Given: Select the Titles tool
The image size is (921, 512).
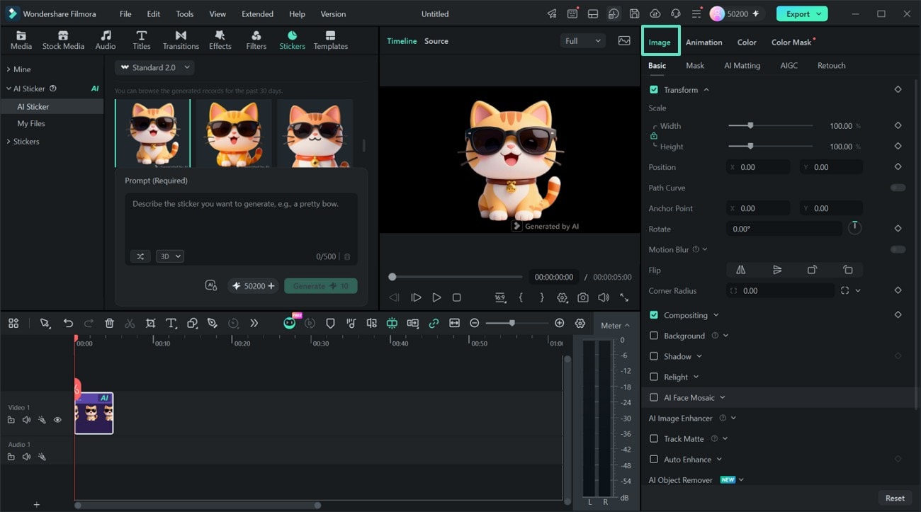Looking at the screenshot, I should [x=142, y=40].
